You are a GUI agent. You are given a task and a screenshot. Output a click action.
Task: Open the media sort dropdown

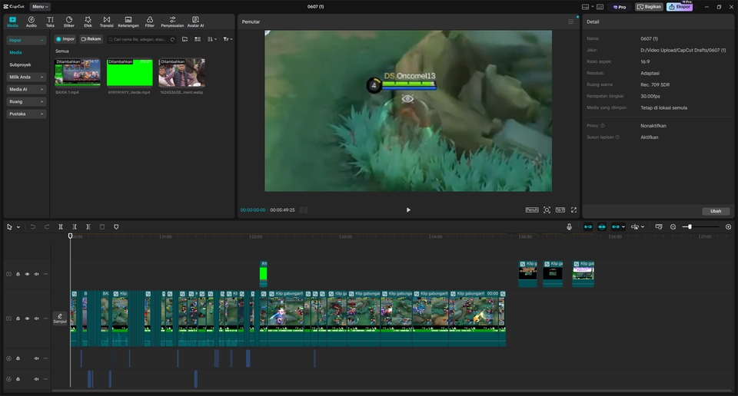point(212,39)
